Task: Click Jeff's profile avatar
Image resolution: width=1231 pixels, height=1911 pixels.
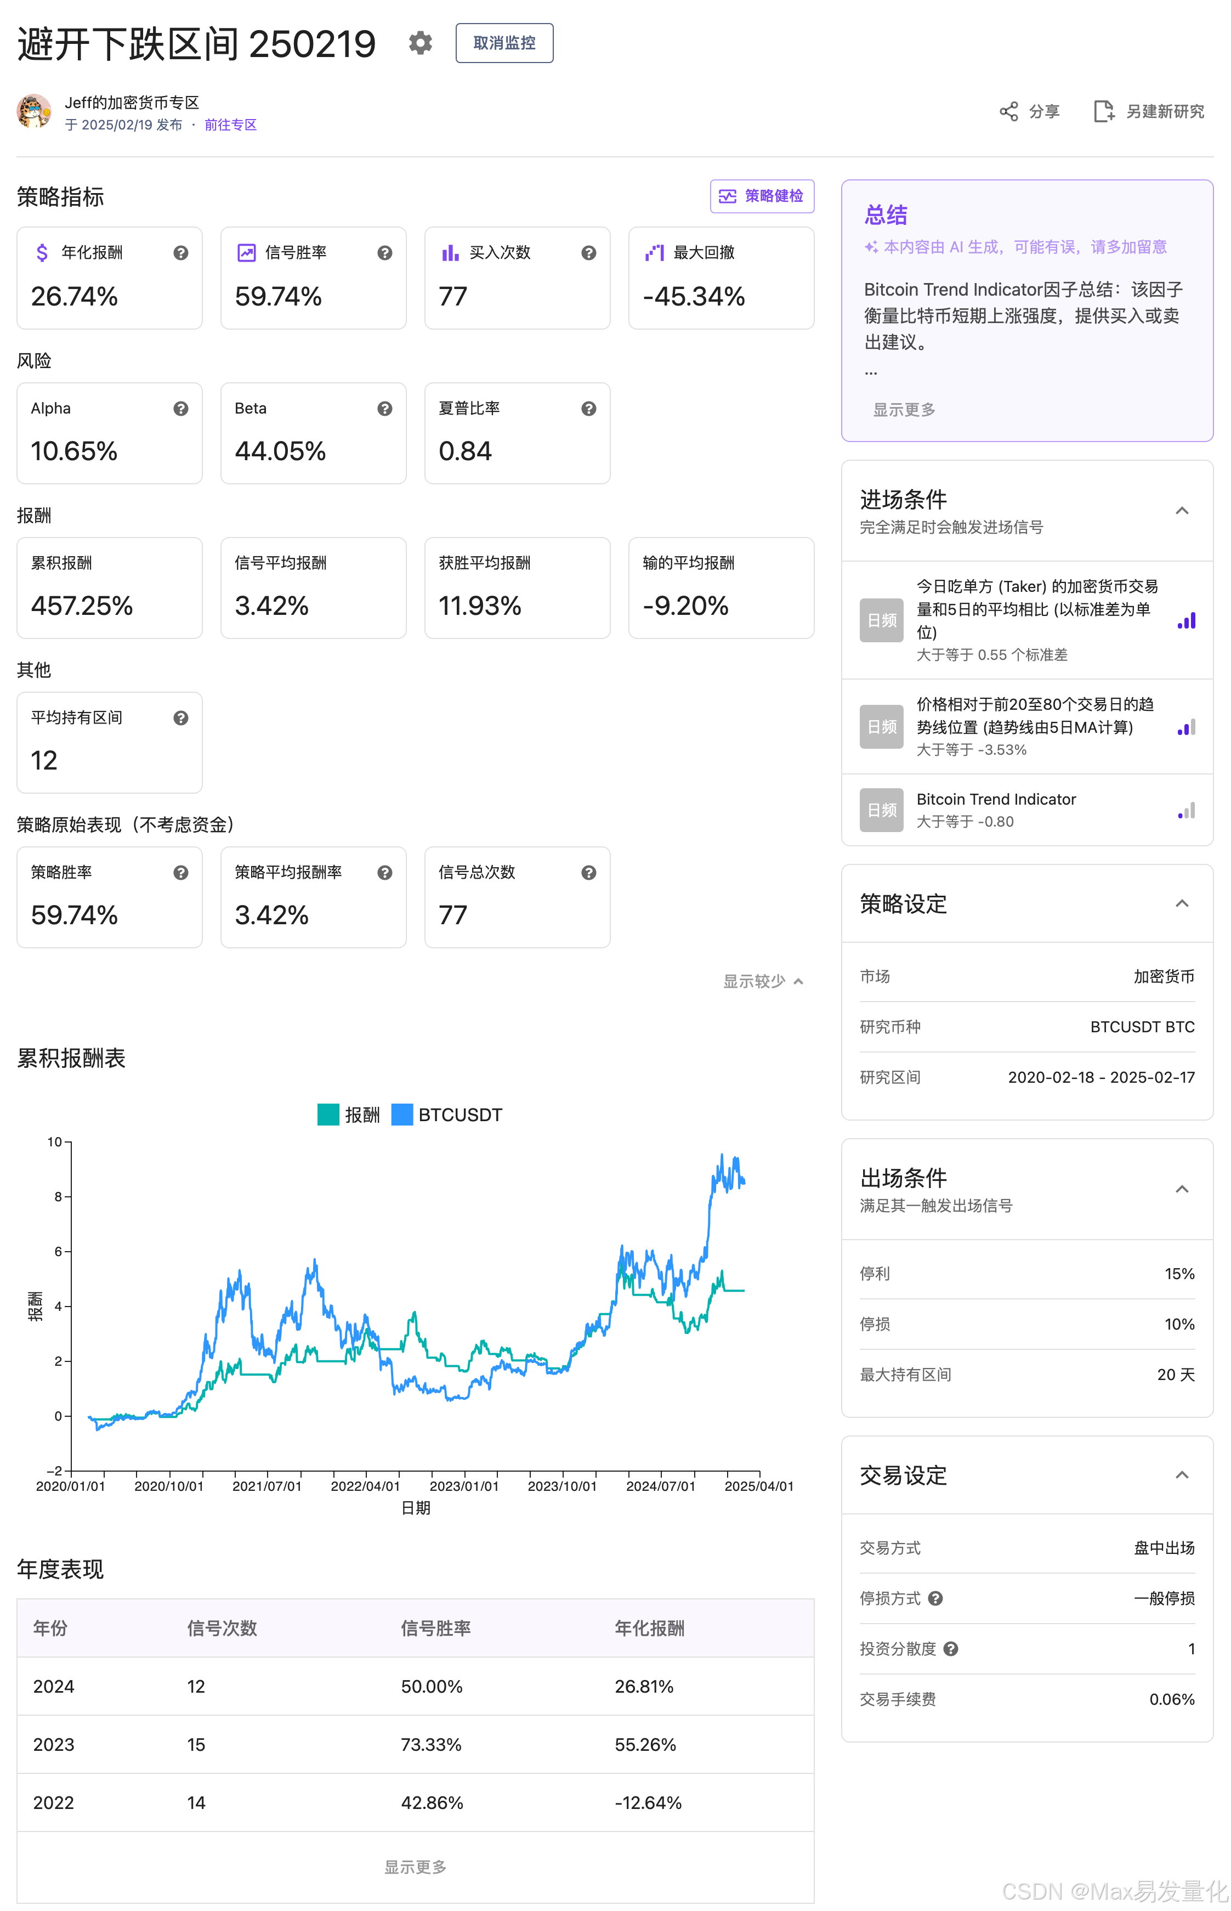Action: 35,111
